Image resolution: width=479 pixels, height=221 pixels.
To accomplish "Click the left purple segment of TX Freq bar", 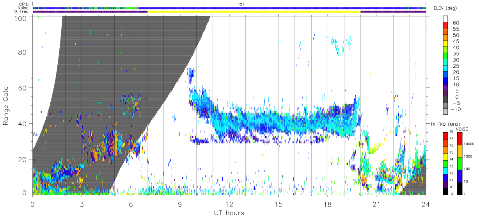I will click(x=90, y=12).
